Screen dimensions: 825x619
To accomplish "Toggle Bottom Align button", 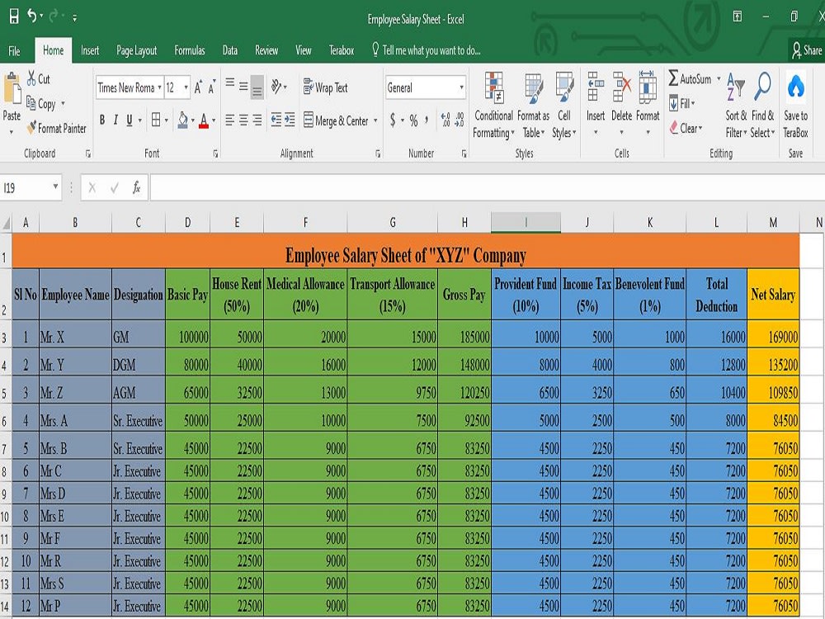I will pyautogui.click(x=257, y=87).
